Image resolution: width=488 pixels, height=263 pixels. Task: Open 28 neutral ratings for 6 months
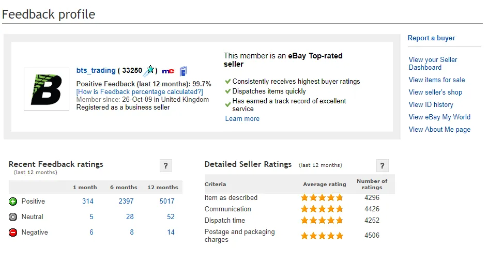pyautogui.click(x=130, y=217)
